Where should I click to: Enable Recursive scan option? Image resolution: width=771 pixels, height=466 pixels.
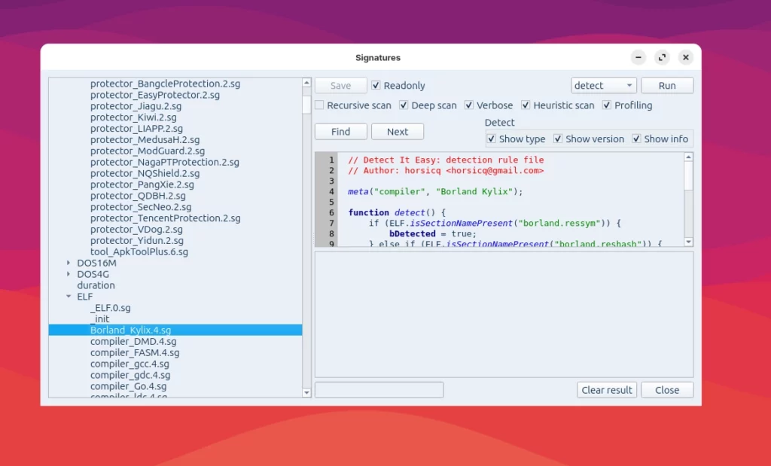(x=320, y=105)
